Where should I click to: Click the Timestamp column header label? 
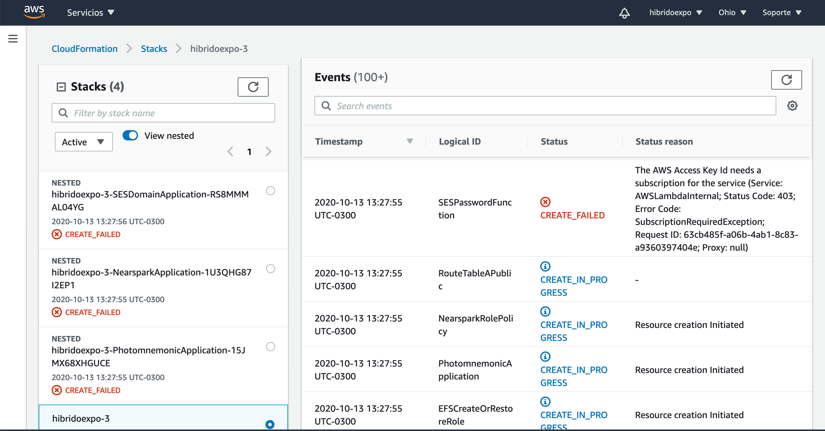point(339,141)
